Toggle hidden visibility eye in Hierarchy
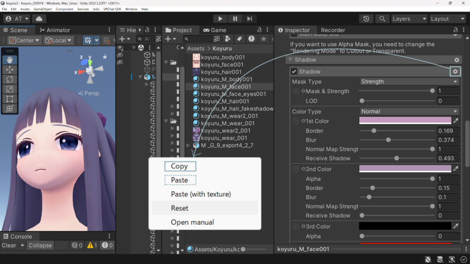 [120, 55]
